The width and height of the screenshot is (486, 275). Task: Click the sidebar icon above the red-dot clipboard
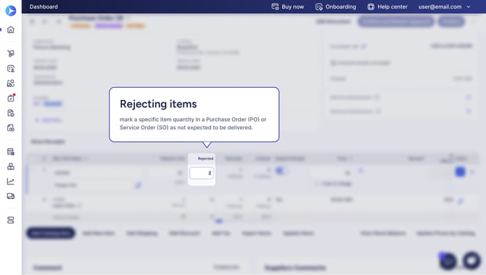point(11,83)
